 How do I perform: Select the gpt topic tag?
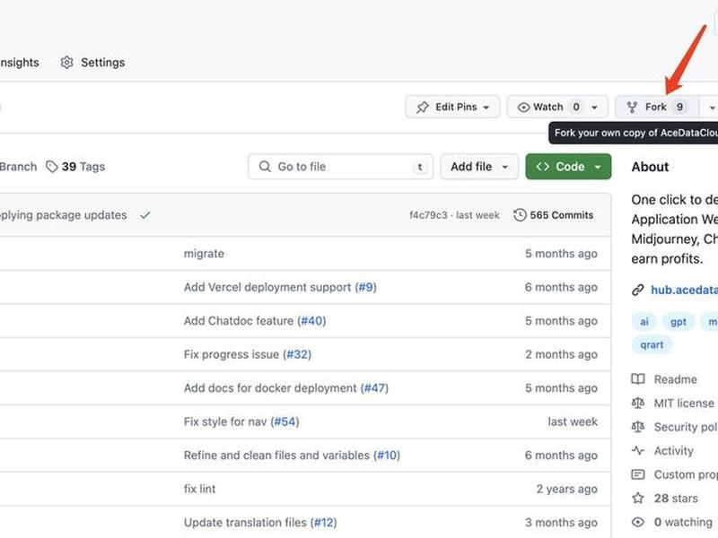coord(679,322)
